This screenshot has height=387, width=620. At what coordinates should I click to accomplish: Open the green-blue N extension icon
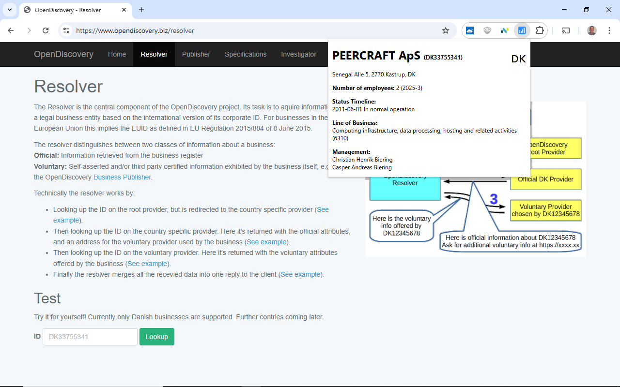(x=504, y=30)
